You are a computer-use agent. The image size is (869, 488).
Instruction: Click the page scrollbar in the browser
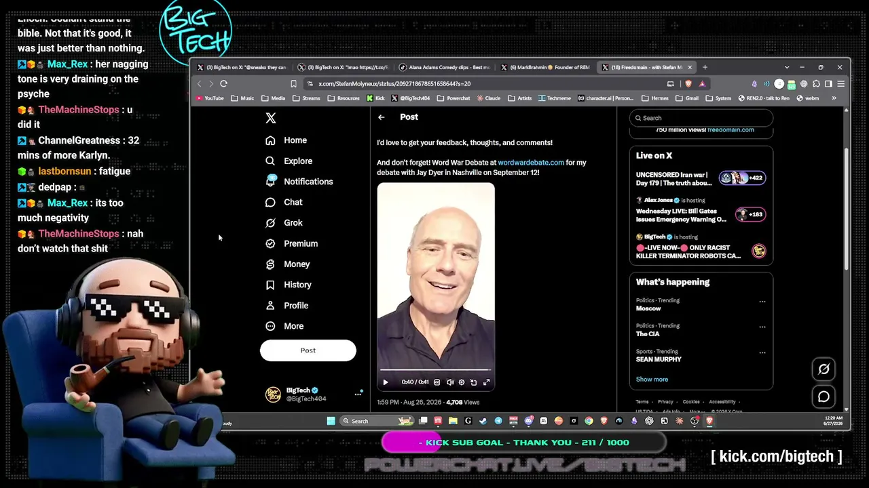846,210
